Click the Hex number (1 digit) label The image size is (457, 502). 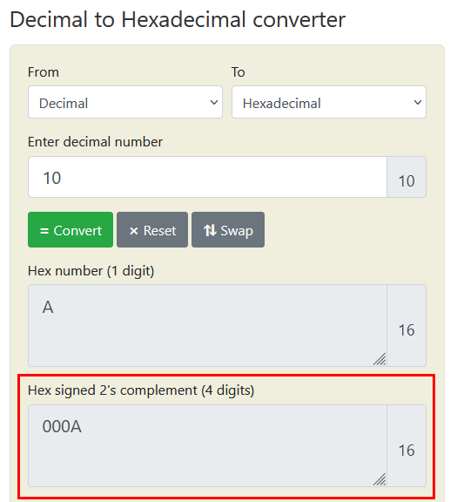(91, 271)
